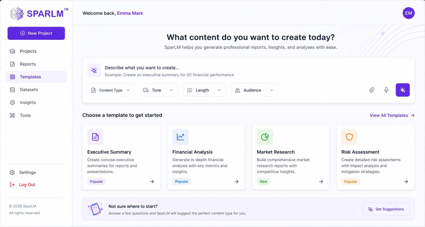Click the New Project button
This screenshot has height=227, width=425.
[36, 33]
